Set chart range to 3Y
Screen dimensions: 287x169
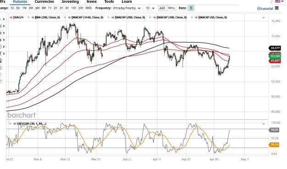coord(62,8)
